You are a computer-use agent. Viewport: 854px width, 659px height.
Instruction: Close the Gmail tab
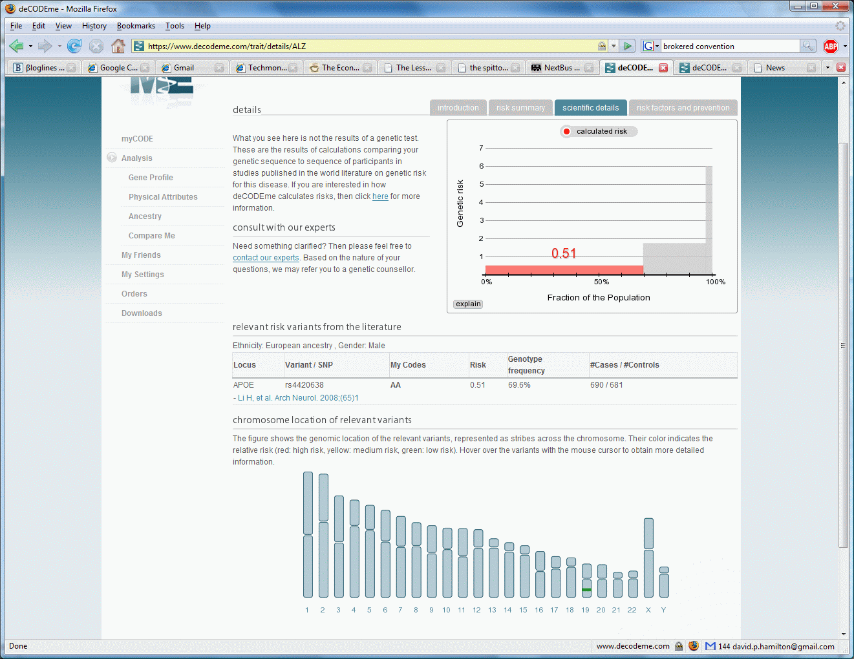pyautogui.click(x=219, y=68)
